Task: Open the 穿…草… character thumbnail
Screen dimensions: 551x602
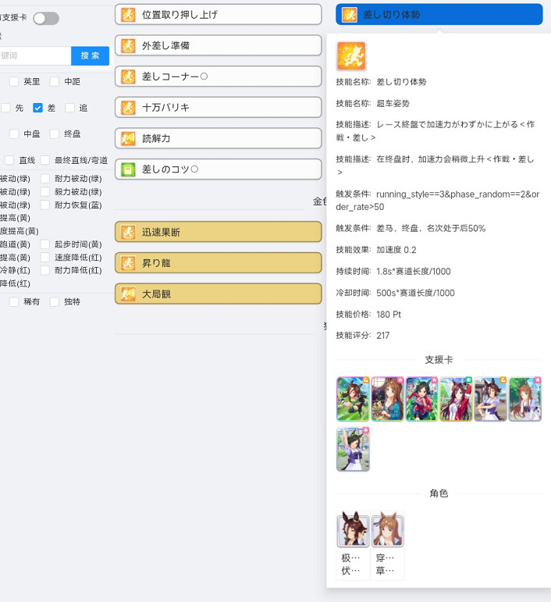Action: pyautogui.click(x=387, y=545)
